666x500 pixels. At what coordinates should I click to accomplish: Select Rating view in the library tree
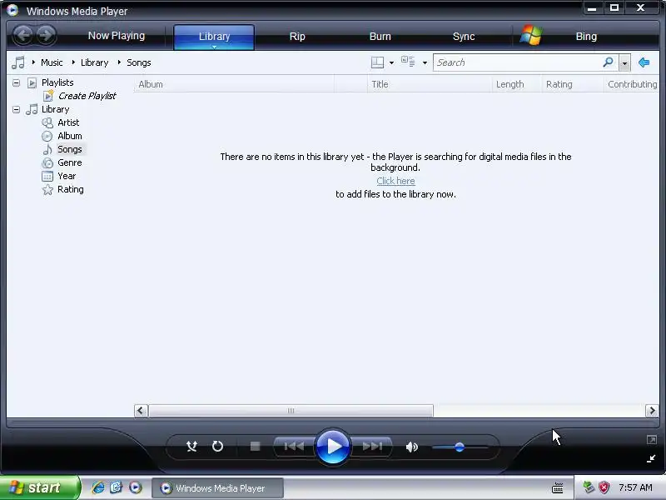point(71,189)
